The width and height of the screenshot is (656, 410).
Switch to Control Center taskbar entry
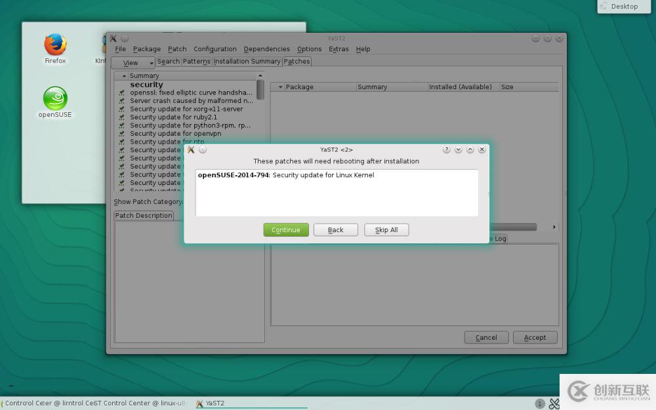pos(94,403)
